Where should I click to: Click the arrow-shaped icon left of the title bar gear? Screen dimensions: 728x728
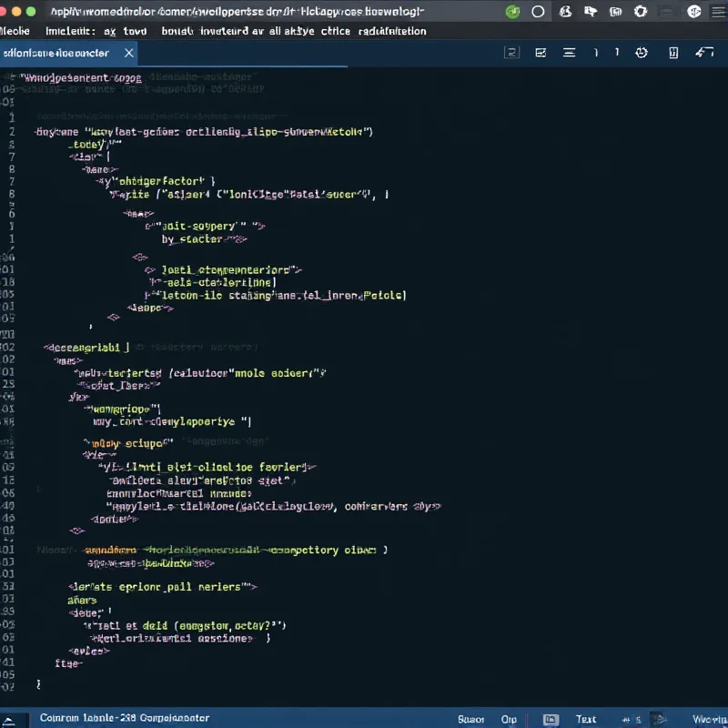pyautogui.click(x=591, y=12)
